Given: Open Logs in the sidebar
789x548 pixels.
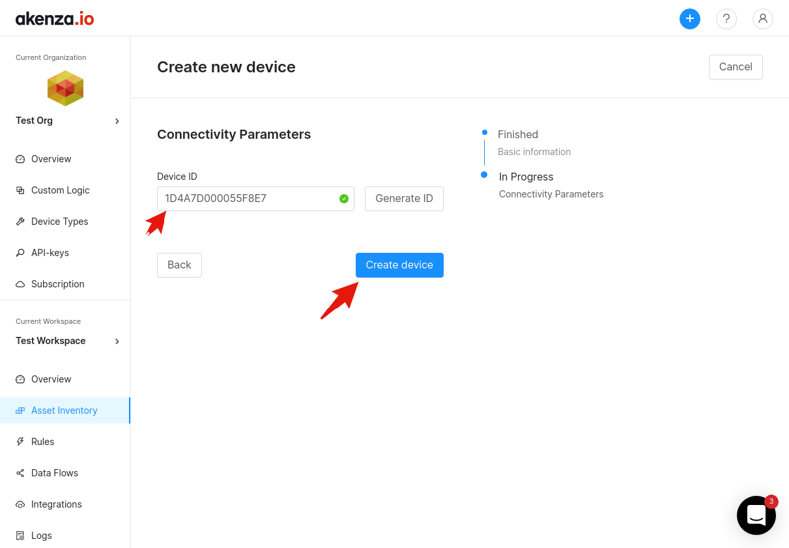Looking at the screenshot, I should click(x=42, y=536).
